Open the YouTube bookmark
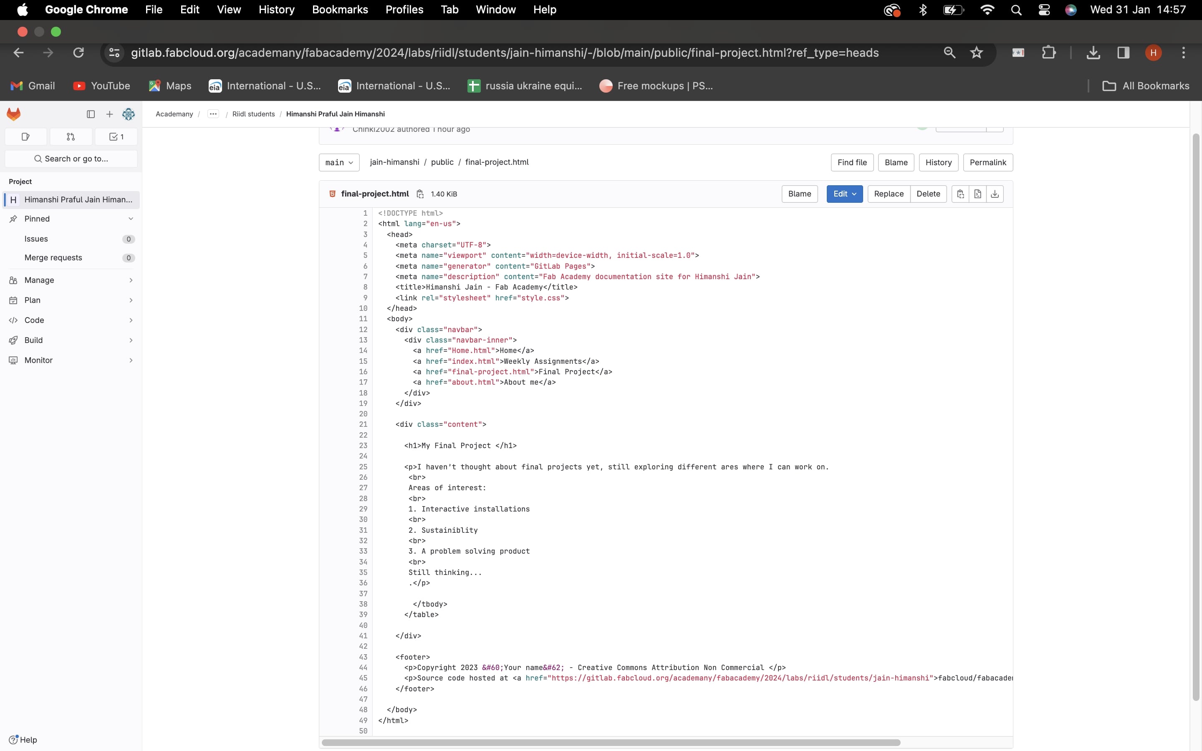Viewport: 1202px width, 751px height. tap(102, 86)
